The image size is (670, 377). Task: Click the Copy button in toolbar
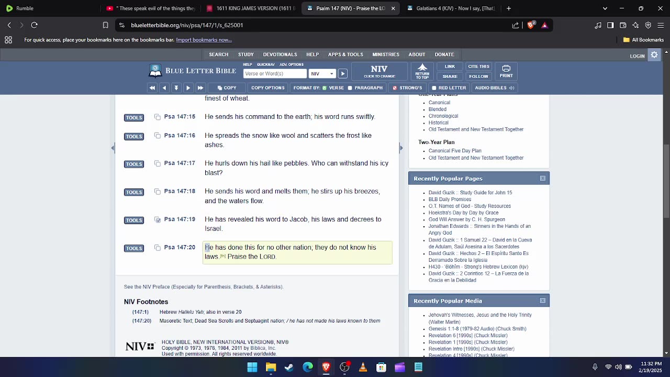(x=227, y=88)
